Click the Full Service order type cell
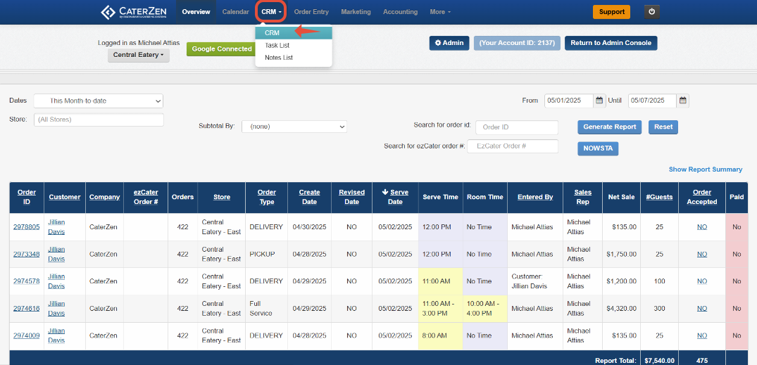This screenshot has width=757, height=365. click(x=266, y=308)
